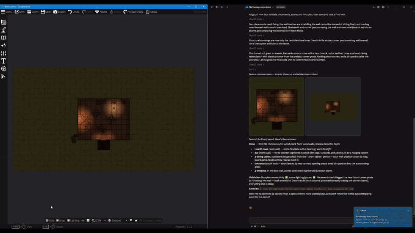Expand the second Used 2 tools row
415x233 pixels.
click(x=256, y=64)
